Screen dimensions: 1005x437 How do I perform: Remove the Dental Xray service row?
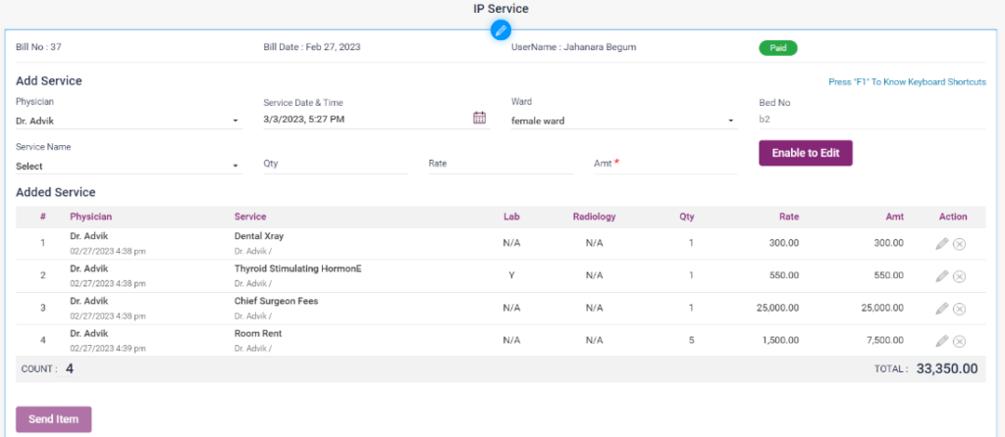(x=959, y=245)
